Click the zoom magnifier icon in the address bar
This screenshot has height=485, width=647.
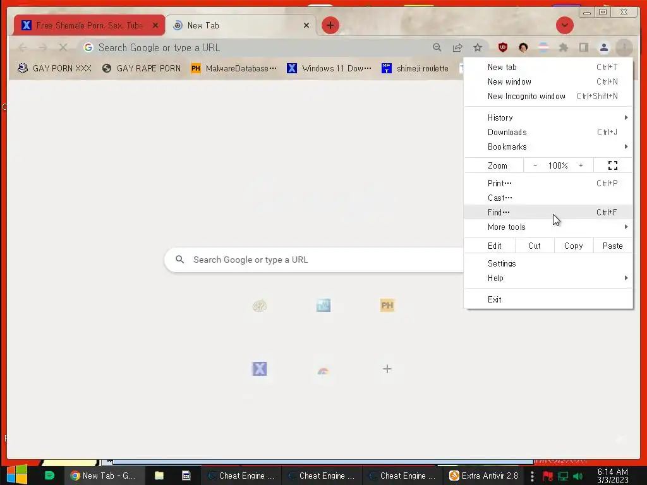(437, 47)
